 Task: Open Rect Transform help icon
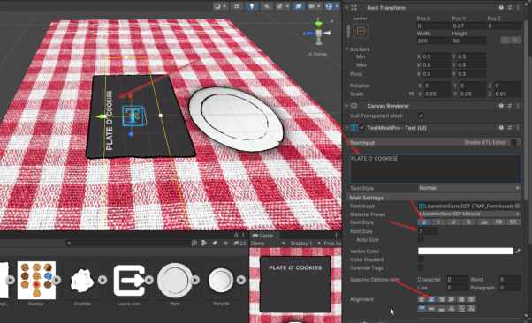501,7
